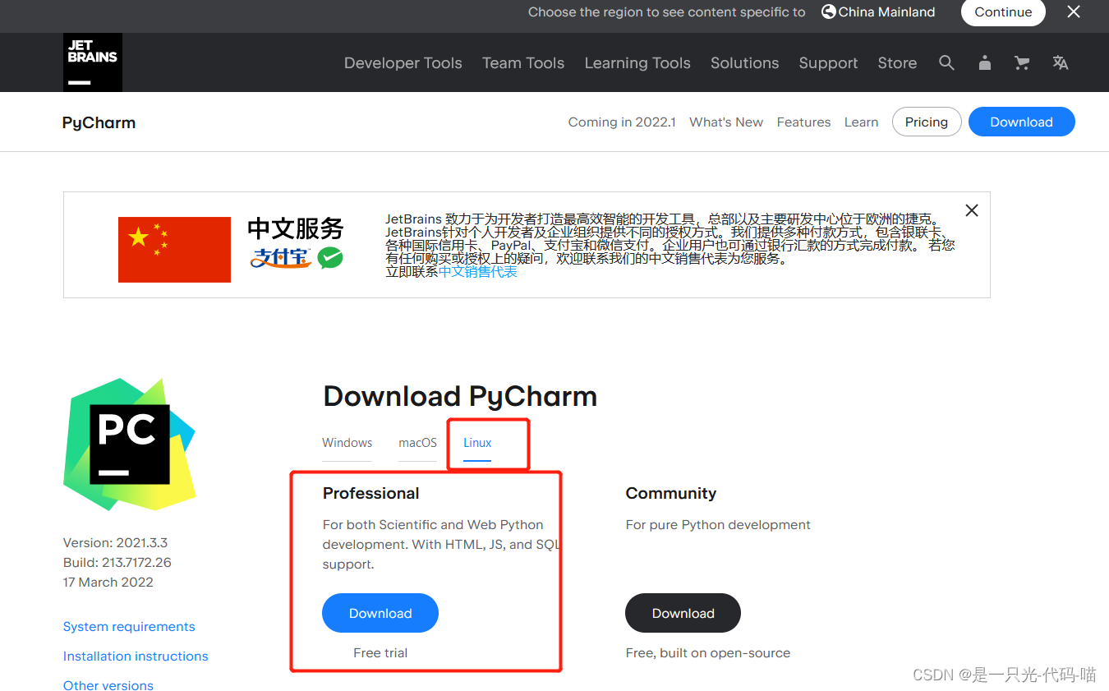Click Build: 213.7172.26 text
The height and width of the screenshot is (691, 1109).
coord(117,562)
